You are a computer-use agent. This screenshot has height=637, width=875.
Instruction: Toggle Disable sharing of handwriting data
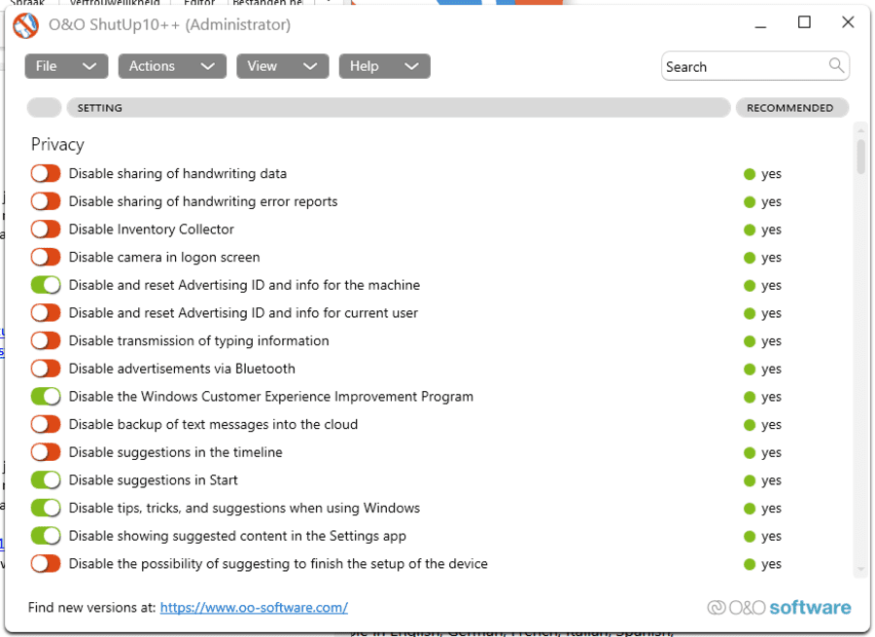click(46, 174)
